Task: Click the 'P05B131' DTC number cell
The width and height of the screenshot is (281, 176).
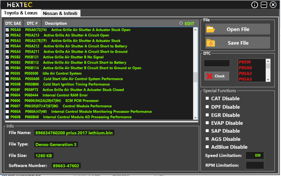Action: point(32,57)
